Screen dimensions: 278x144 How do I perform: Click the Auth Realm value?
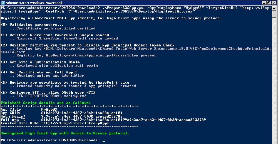[x=82, y=116]
